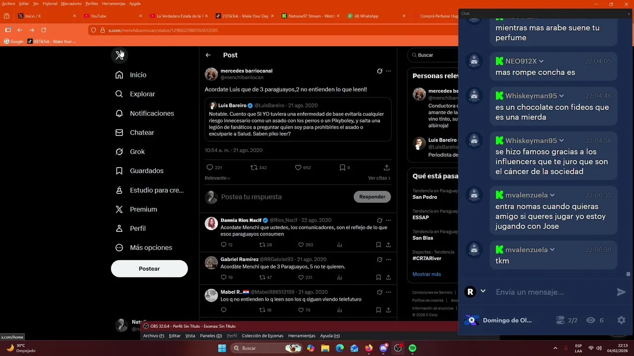Screen dimensions: 634x356
Task: View stats on Dannia Rios Nacif's reply
Action: 340,245
